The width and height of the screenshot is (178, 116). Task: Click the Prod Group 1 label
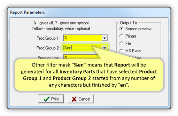point(48,38)
